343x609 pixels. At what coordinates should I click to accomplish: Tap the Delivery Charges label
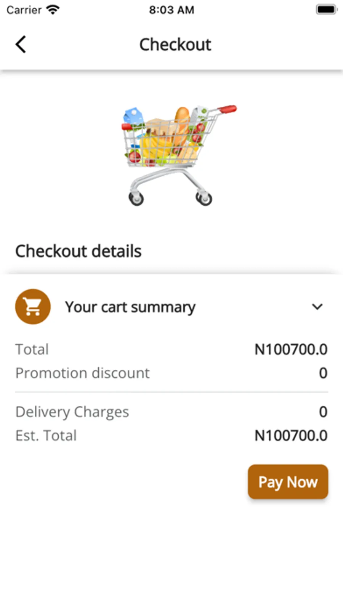coord(72,412)
